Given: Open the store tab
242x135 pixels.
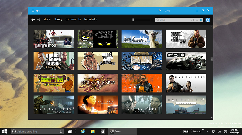Looking at the screenshot, I should tap(47, 20).
